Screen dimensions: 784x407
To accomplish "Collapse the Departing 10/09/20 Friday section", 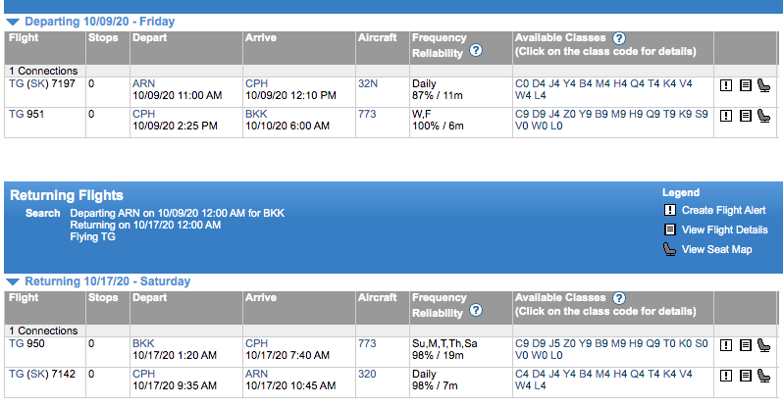I will click(x=13, y=21).
